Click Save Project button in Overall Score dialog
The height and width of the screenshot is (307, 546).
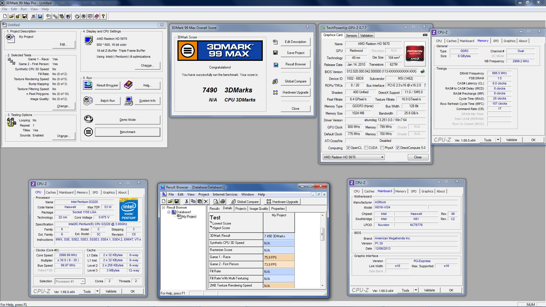pos(295,53)
